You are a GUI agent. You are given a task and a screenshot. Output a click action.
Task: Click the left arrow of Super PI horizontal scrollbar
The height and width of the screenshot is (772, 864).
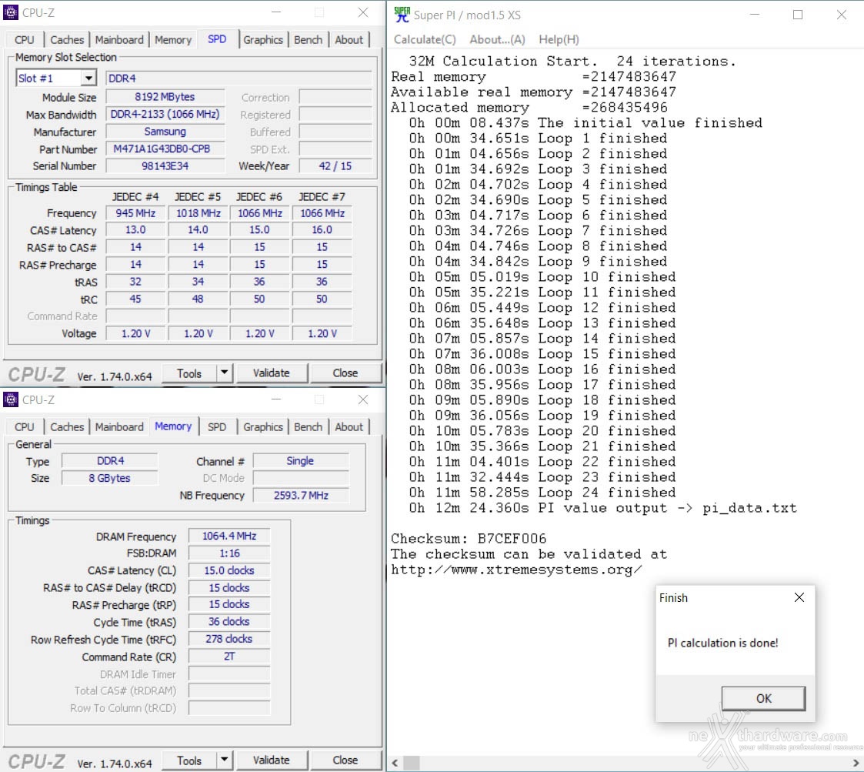[395, 763]
